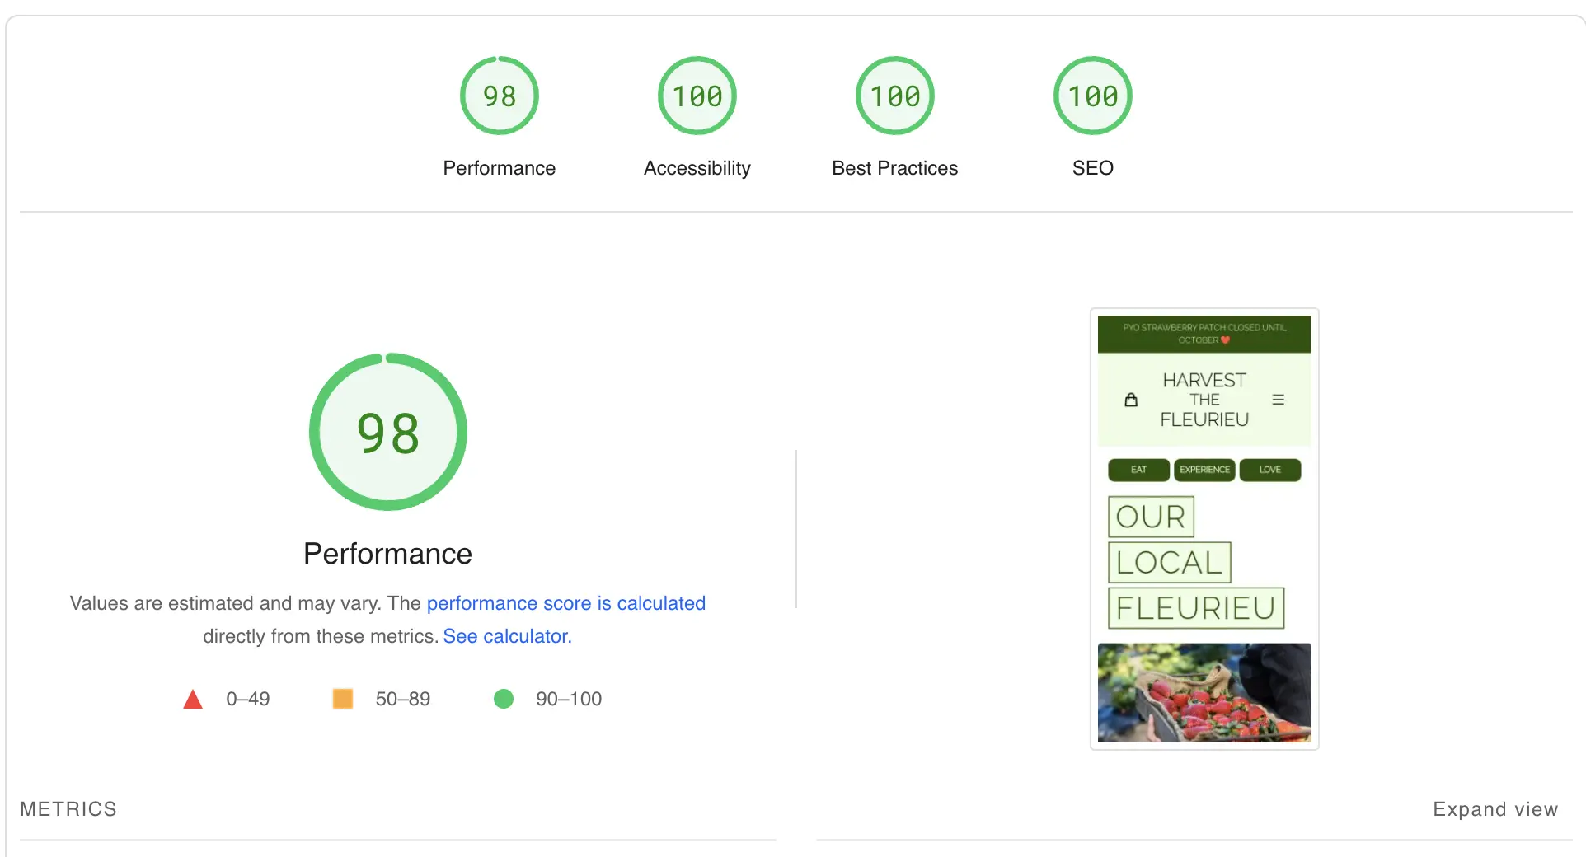This screenshot has width=1586, height=857.
Task: Click the final page screenshot thumbnail
Action: [1204, 529]
